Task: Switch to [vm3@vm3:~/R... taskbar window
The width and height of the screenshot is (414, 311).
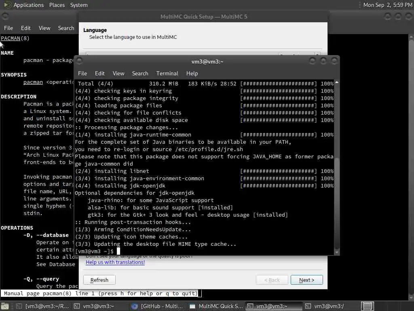Action: [42, 306]
